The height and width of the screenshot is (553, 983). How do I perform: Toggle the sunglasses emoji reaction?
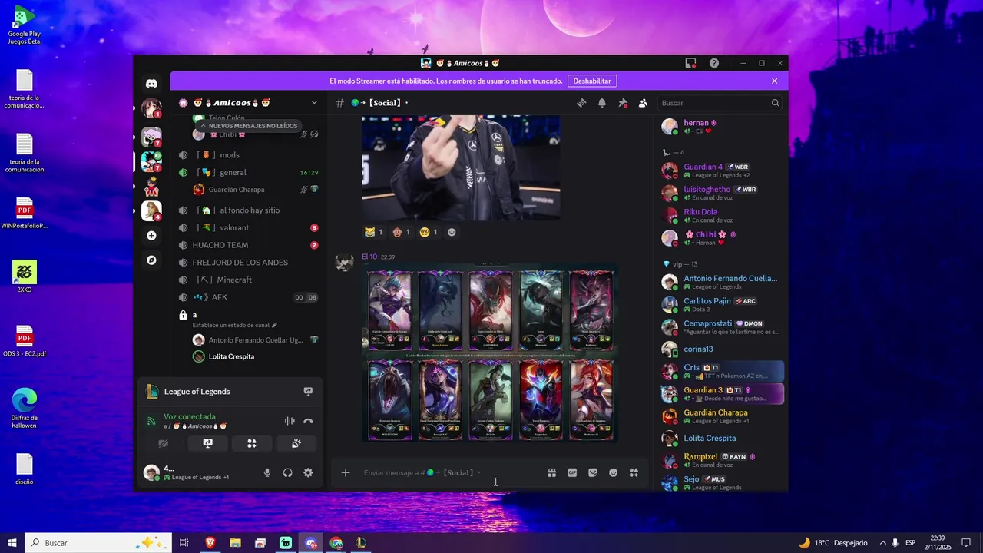(429, 232)
